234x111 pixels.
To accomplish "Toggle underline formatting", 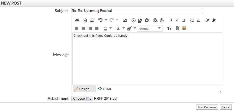I will point(184,20).
